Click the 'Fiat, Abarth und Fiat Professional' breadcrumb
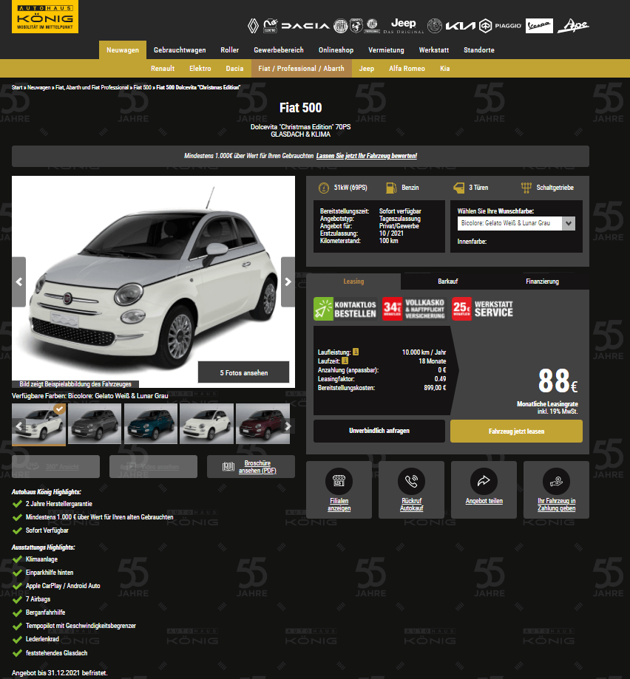This screenshot has width=630, height=679. pos(92,87)
